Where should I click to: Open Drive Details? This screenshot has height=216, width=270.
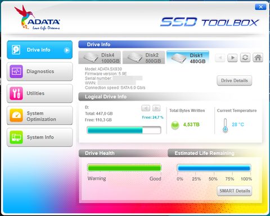pos(235,80)
